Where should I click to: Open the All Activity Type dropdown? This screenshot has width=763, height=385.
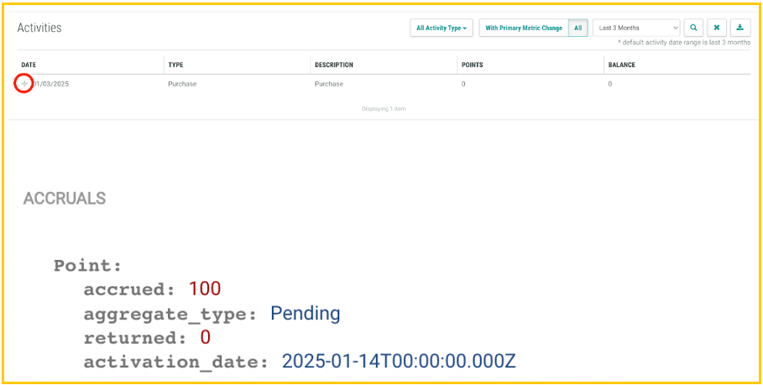click(x=442, y=28)
